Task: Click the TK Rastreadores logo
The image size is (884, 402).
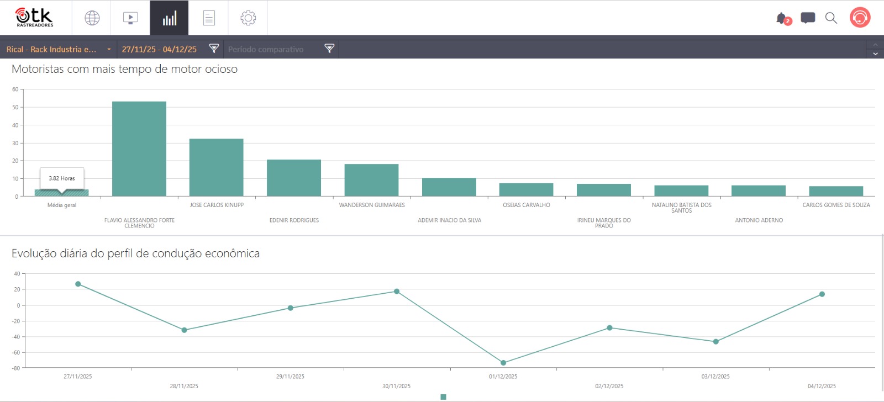Action: 35,17
